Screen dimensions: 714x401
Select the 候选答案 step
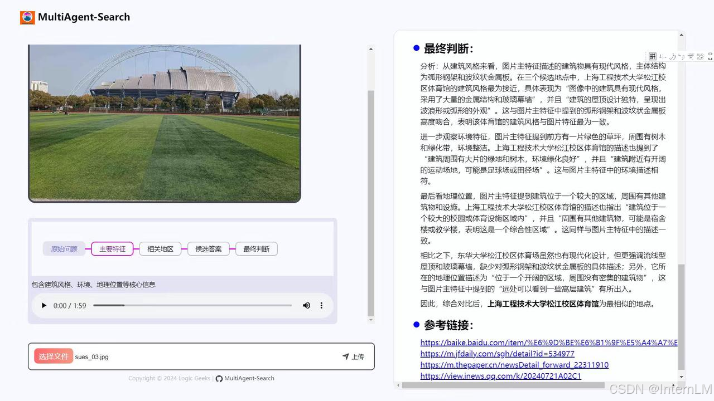(208, 249)
